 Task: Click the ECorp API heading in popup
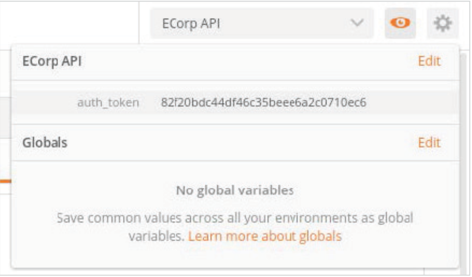coord(52,61)
